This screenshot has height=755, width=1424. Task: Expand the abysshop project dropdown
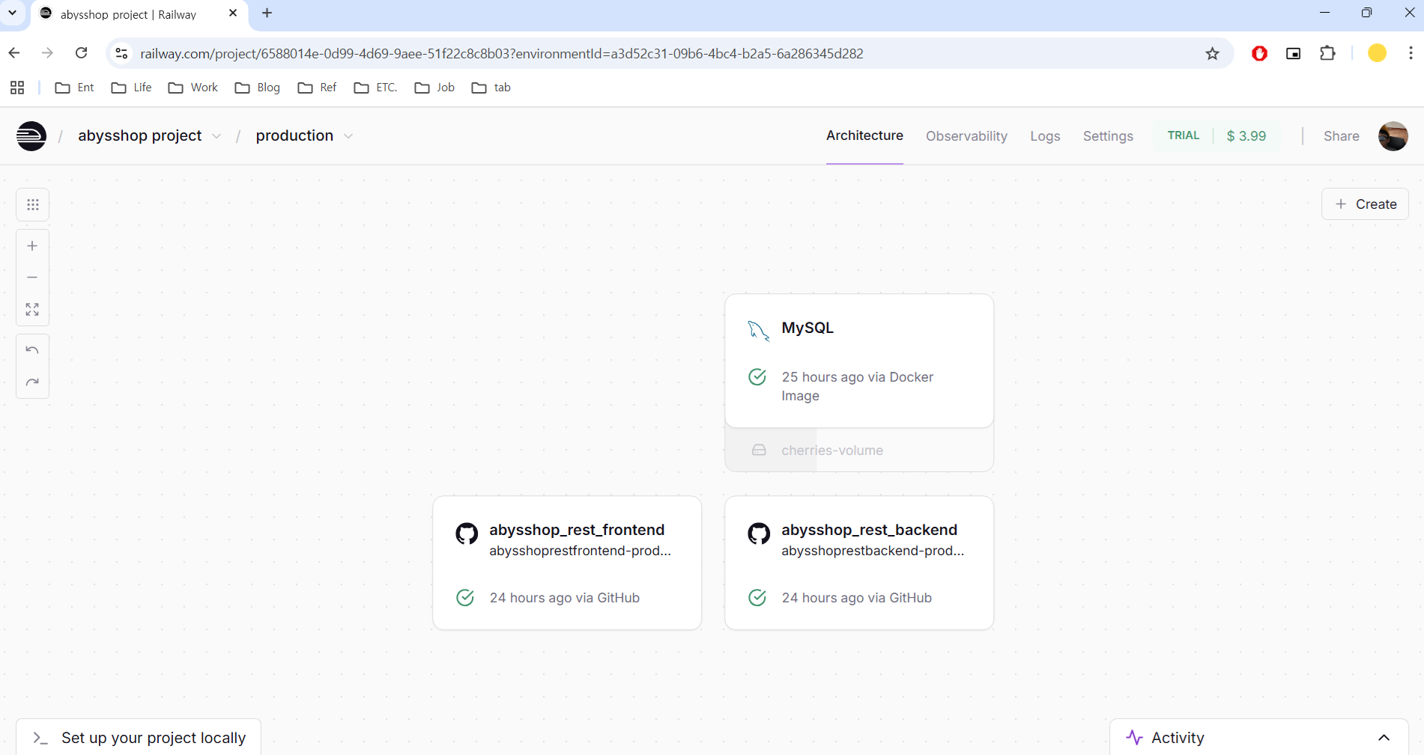[x=216, y=136]
